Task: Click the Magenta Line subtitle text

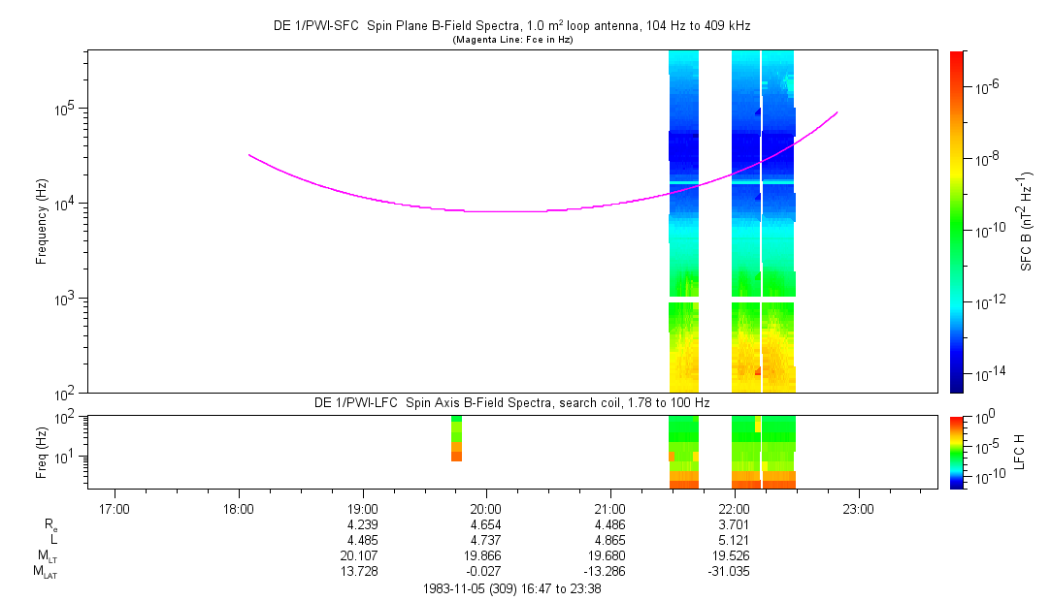Action: coord(511,40)
